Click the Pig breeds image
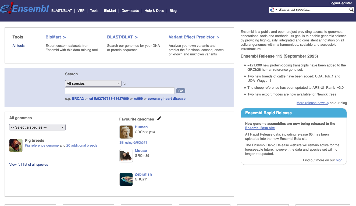The height and width of the screenshot is (206, 356). click(16, 145)
